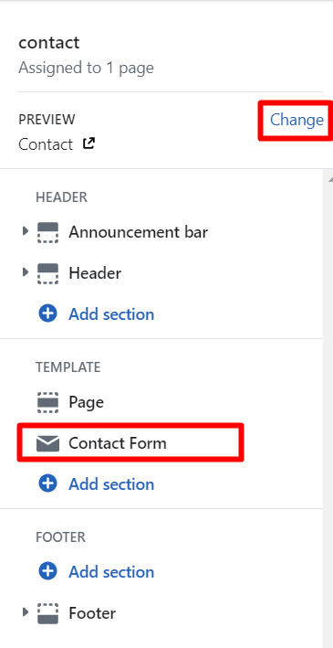The image size is (333, 648).
Task: Click the plus icon under FOOTER group
Action: click(x=47, y=571)
